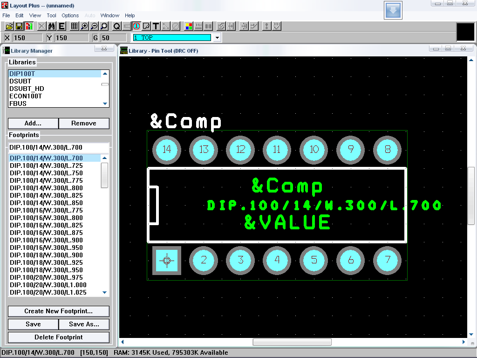Click the Footprints list up arrow
This screenshot has height=358, width=477.
(105, 158)
